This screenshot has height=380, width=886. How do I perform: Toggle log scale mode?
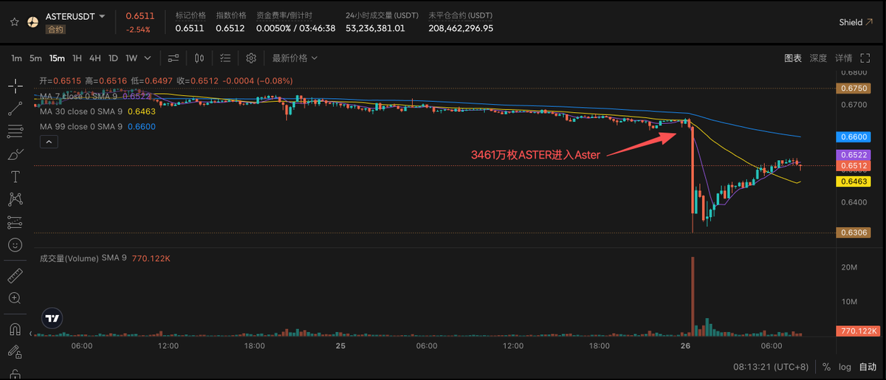tap(845, 367)
